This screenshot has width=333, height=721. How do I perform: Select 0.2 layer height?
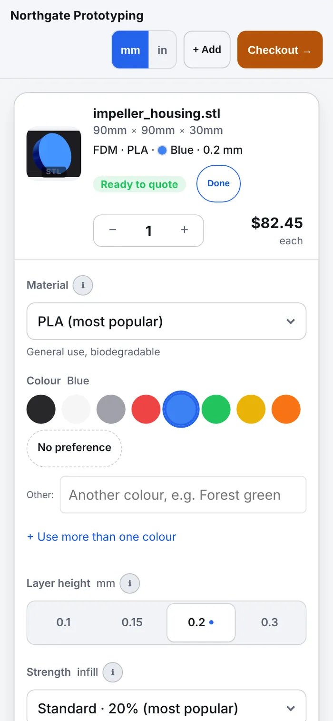point(201,622)
